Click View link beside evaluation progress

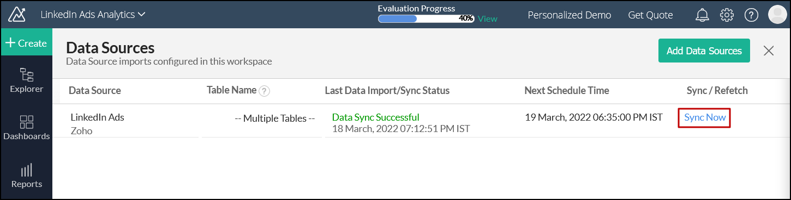[x=488, y=18]
